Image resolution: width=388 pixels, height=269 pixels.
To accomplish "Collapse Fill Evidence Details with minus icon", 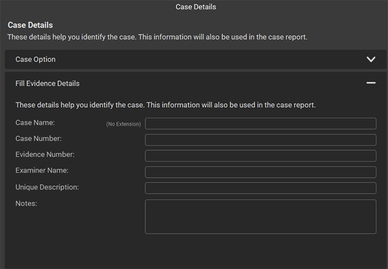I will click(371, 83).
